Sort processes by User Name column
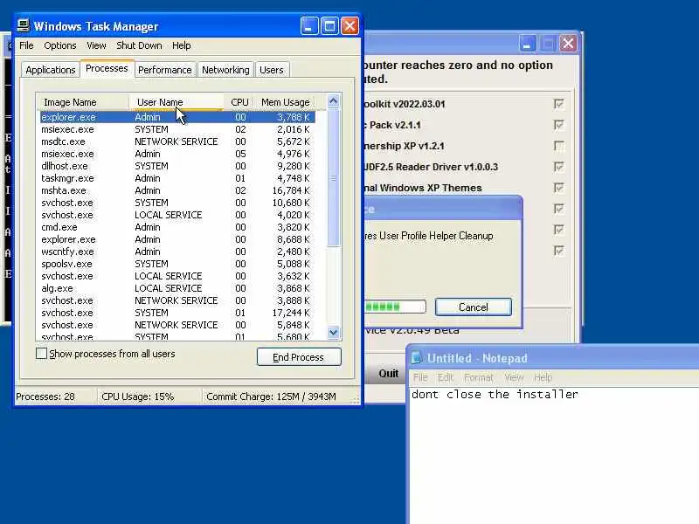Image resolution: width=699 pixels, height=524 pixels. 176,102
